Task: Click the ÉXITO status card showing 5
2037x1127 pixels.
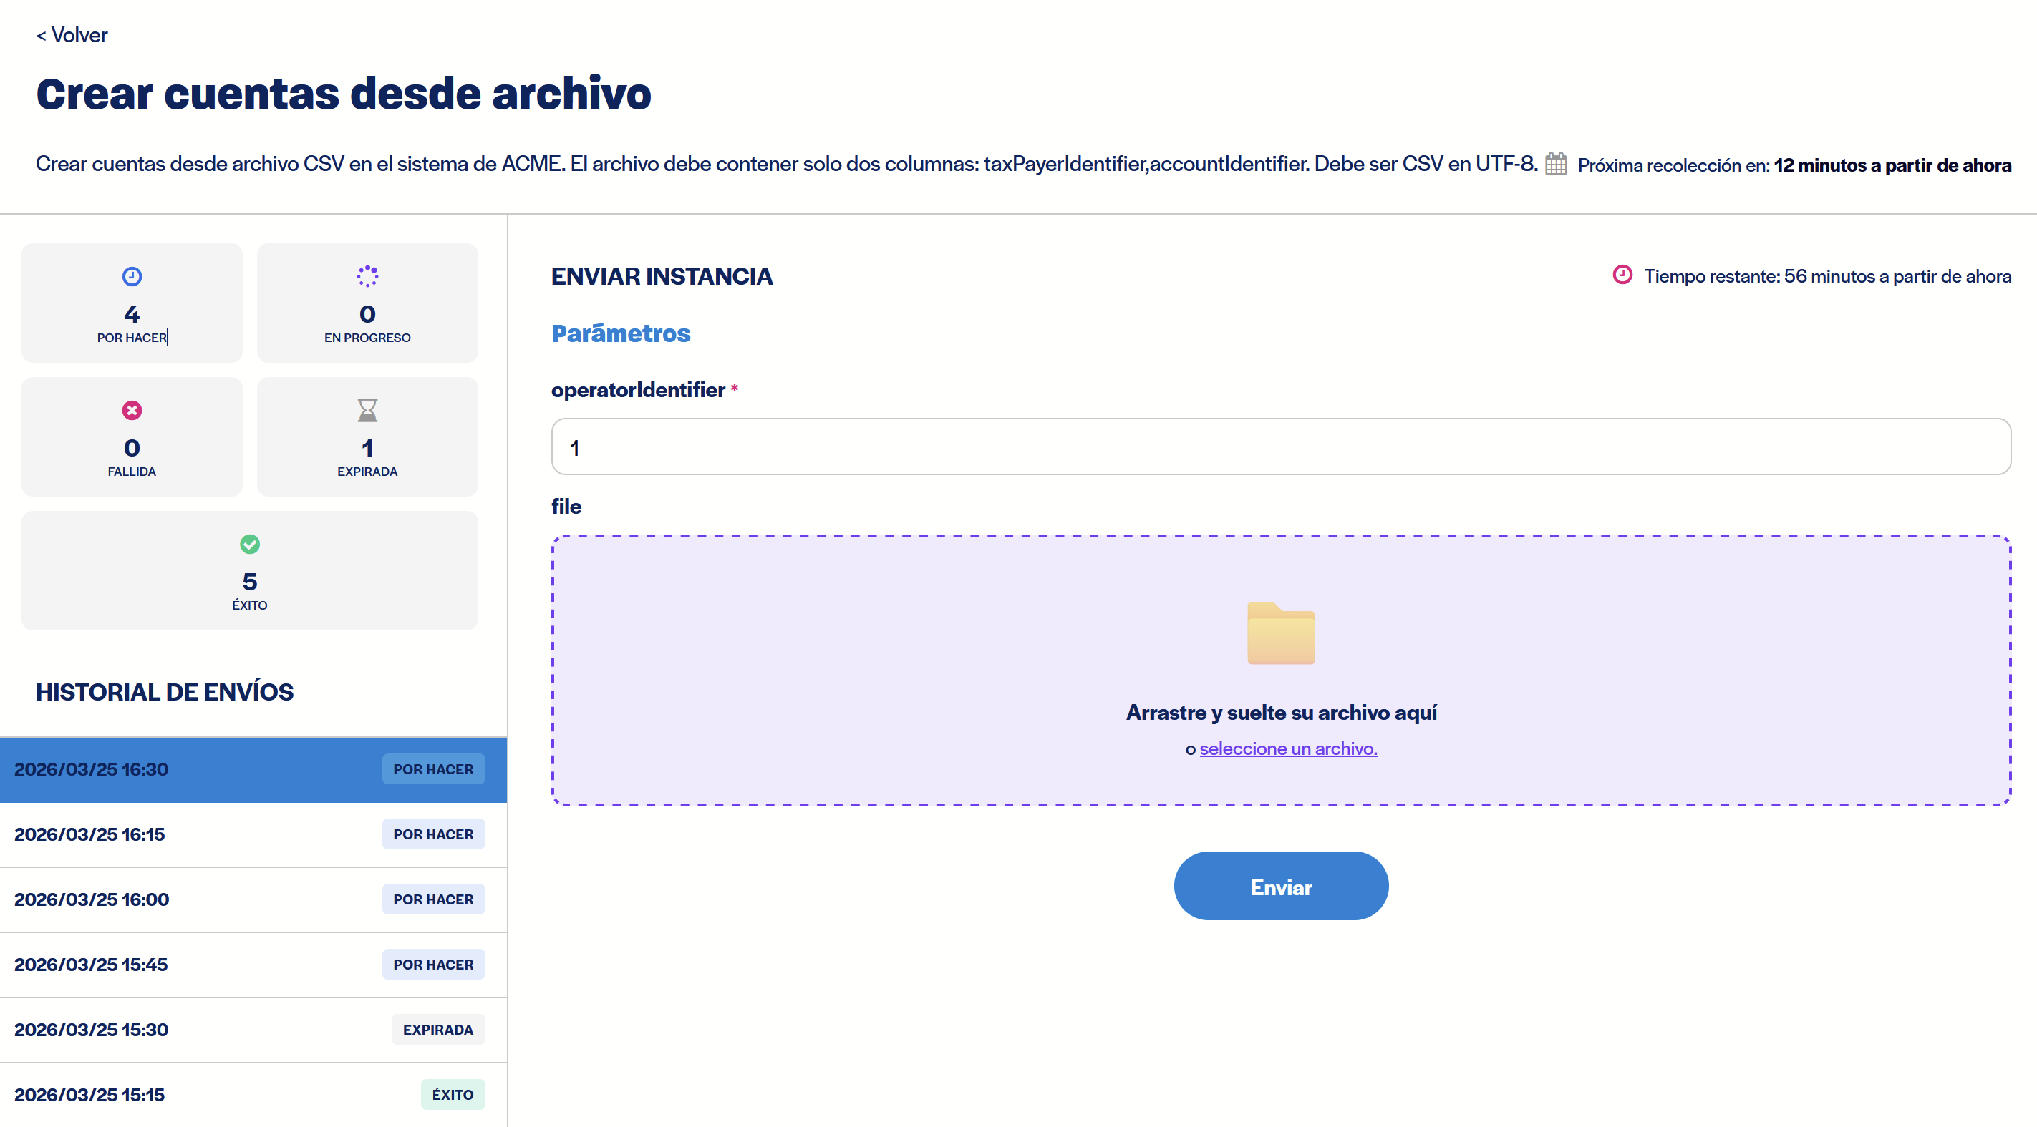Action: click(x=249, y=570)
